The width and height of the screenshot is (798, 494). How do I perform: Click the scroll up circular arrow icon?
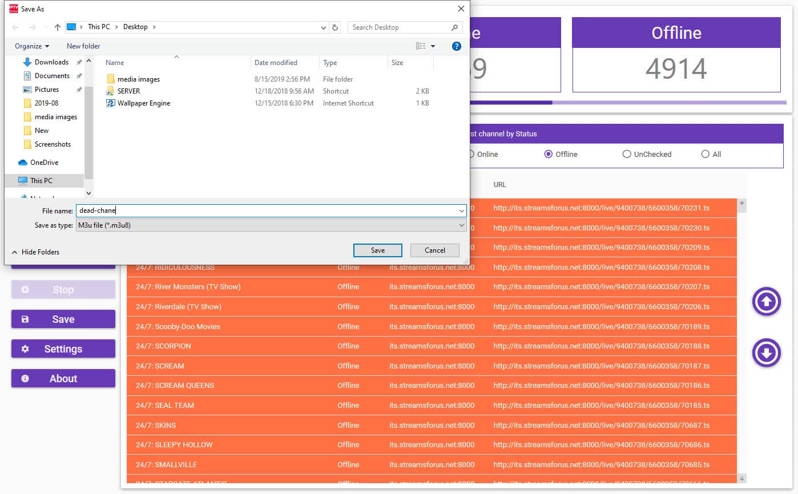pyautogui.click(x=766, y=301)
